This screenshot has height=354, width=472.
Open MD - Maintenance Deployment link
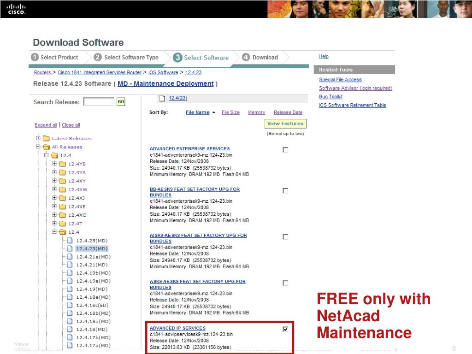click(x=165, y=83)
